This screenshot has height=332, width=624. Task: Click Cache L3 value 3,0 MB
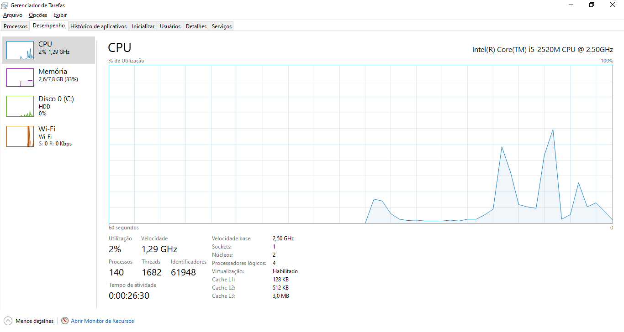(281, 296)
